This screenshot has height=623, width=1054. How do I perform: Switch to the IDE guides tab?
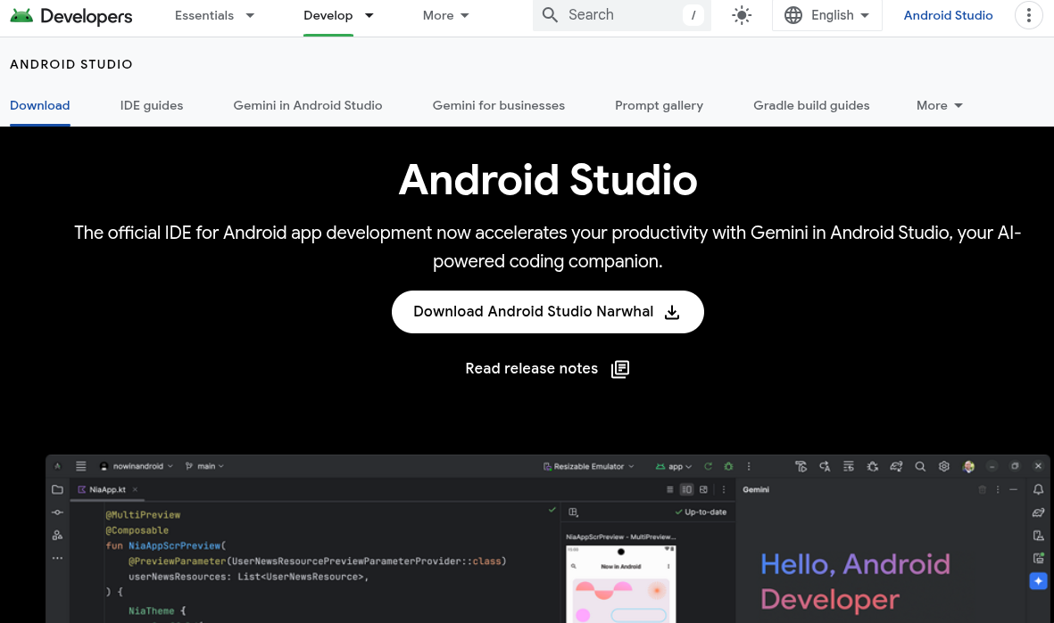click(151, 105)
